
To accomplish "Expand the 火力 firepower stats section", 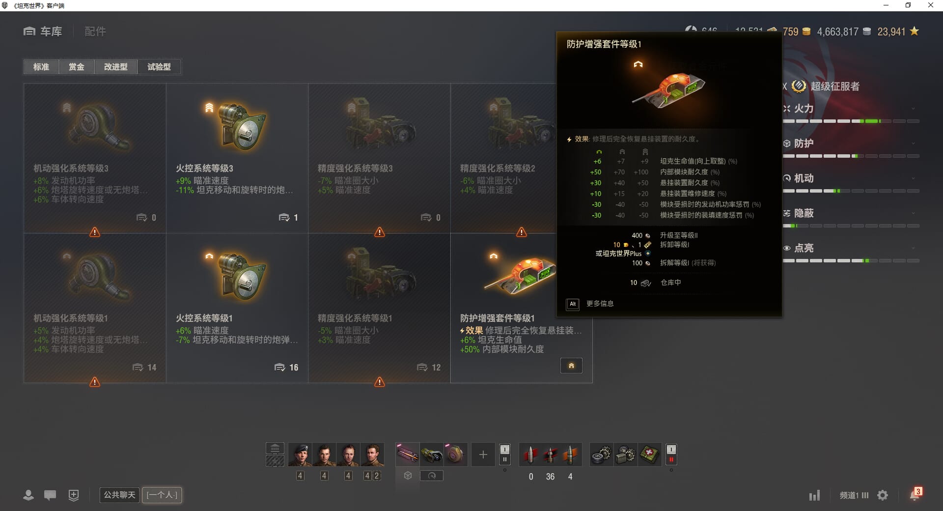I will 851,109.
